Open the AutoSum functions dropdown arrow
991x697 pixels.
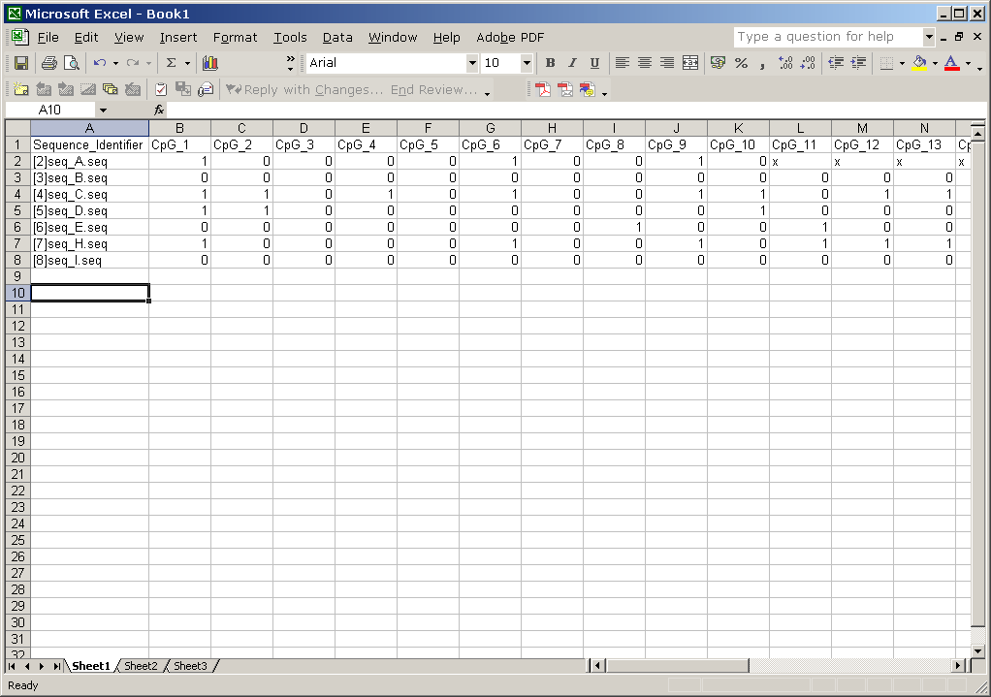coord(187,63)
